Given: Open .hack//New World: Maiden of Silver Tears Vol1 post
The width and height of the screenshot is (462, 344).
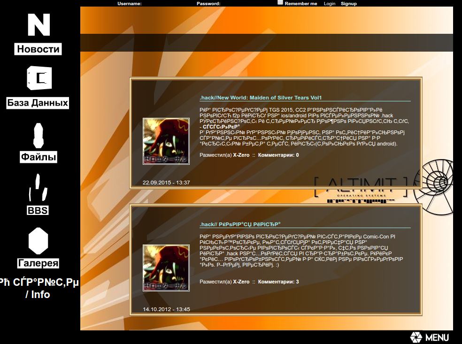Looking at the screenshot, I should click(x=261, y=98).
